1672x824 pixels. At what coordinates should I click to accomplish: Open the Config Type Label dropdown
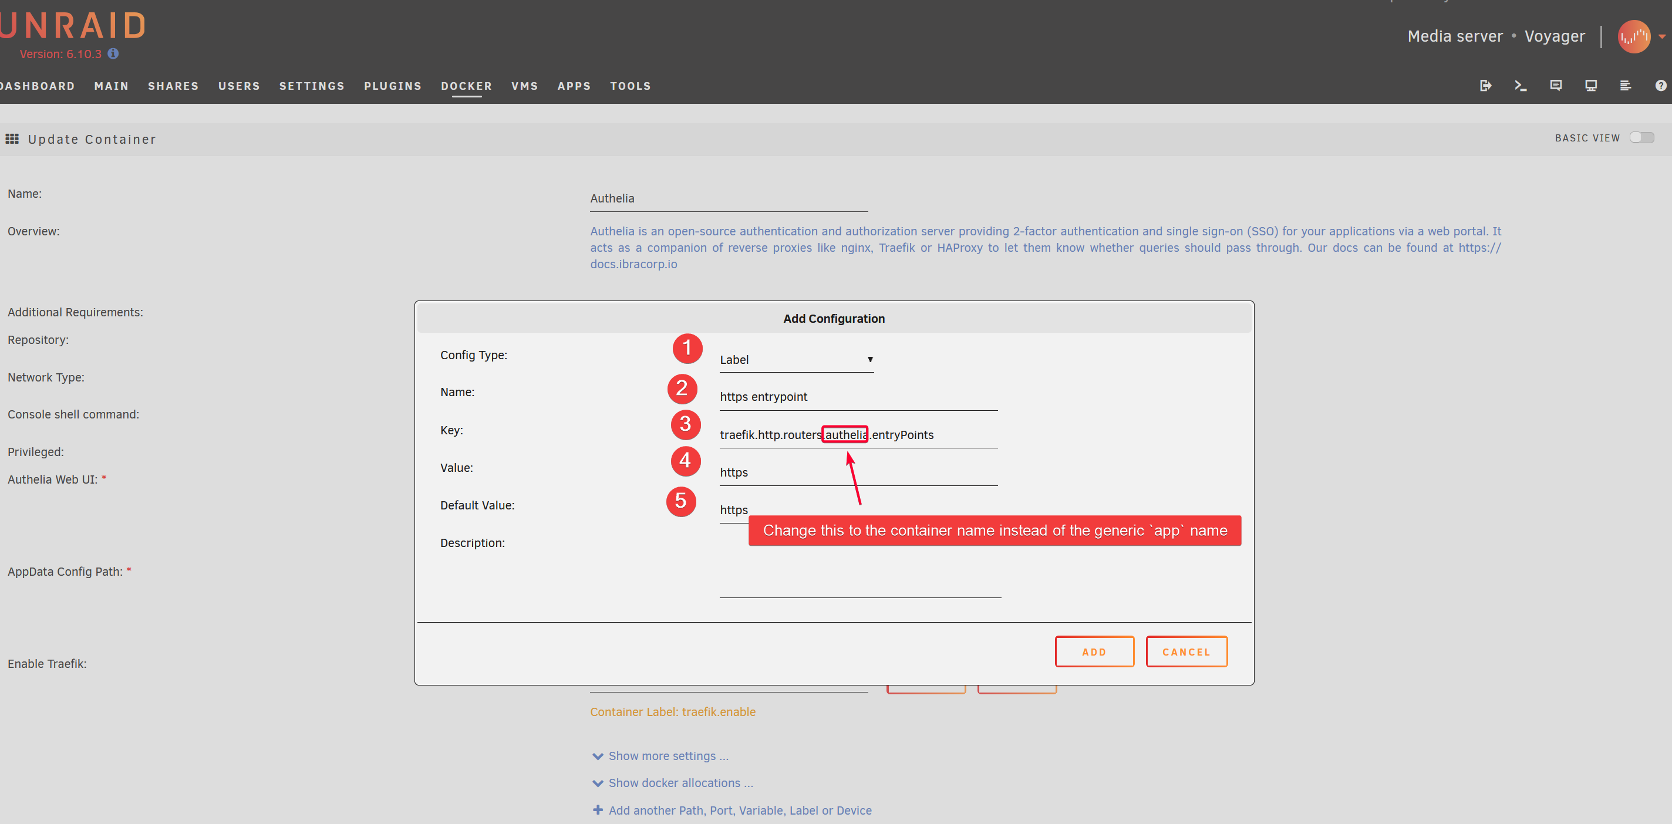797,359
